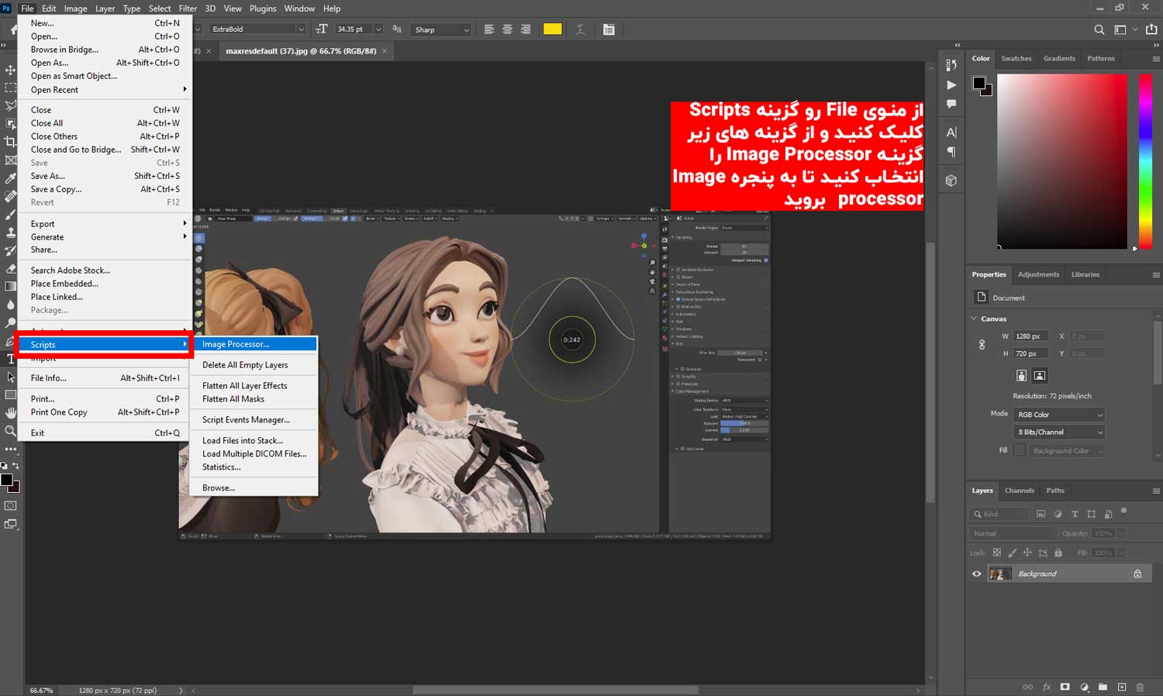
Task: Expand the Export submenu
Action: point(105,224)
